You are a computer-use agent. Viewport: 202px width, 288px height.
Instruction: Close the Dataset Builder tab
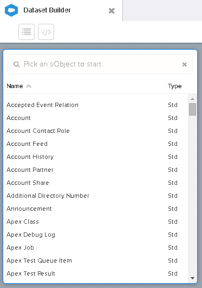[112, 11]
